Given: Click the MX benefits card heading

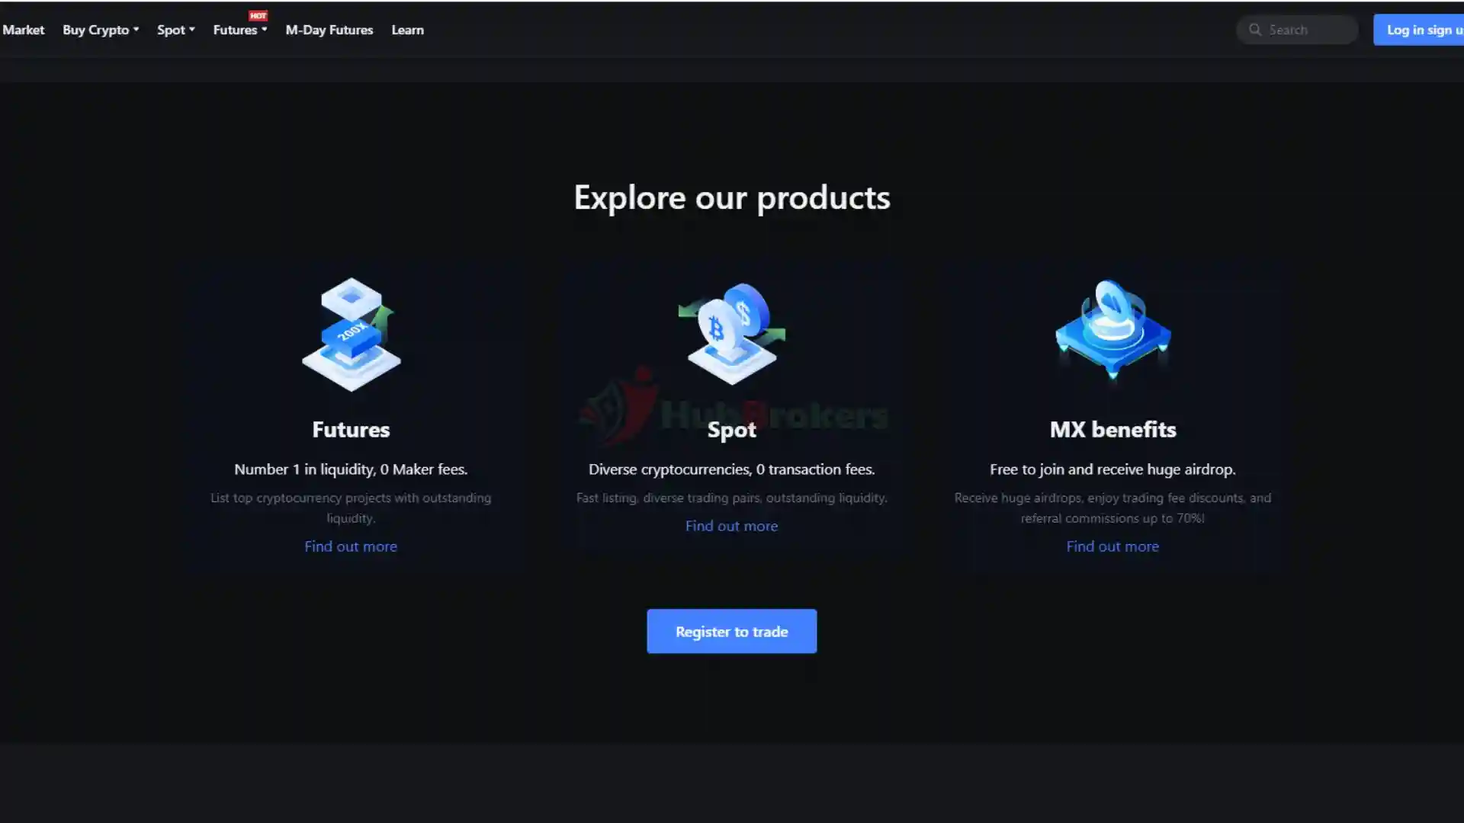Looking at the screenshot, I should pos(1112,429).
